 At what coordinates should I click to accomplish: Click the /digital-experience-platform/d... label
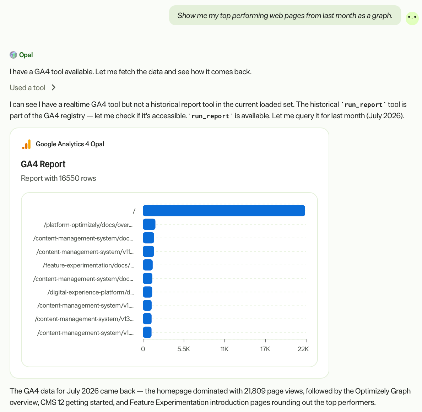91,292
